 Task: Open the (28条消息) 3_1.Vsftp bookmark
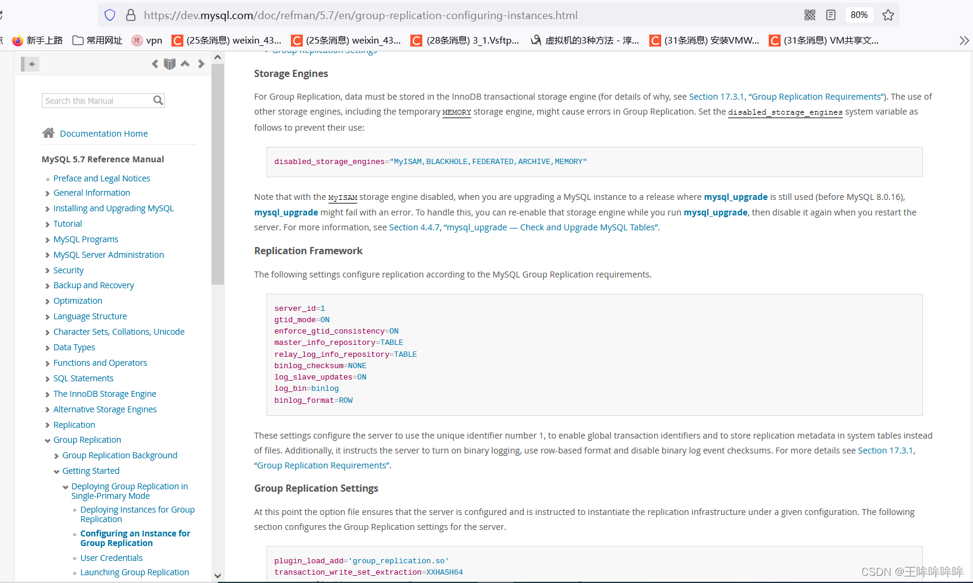click(465, 41)
